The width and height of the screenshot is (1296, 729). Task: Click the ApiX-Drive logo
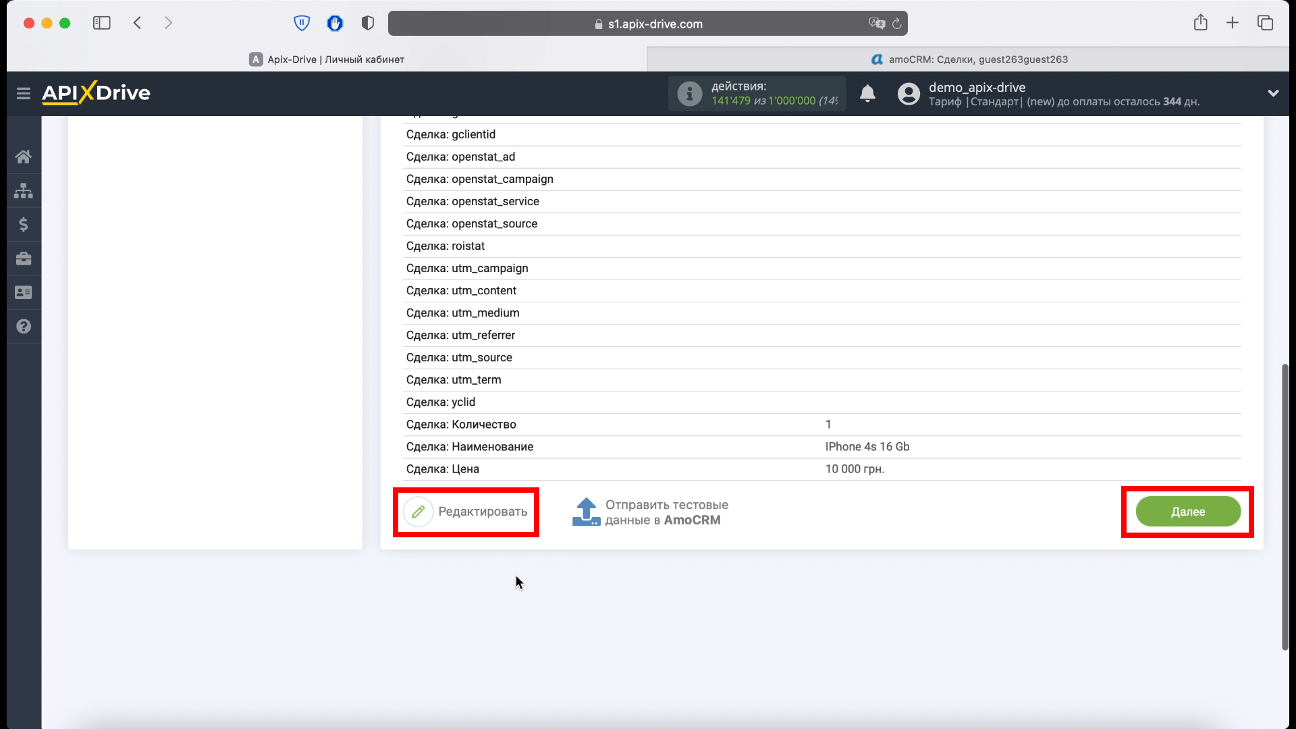pos(96,92)
